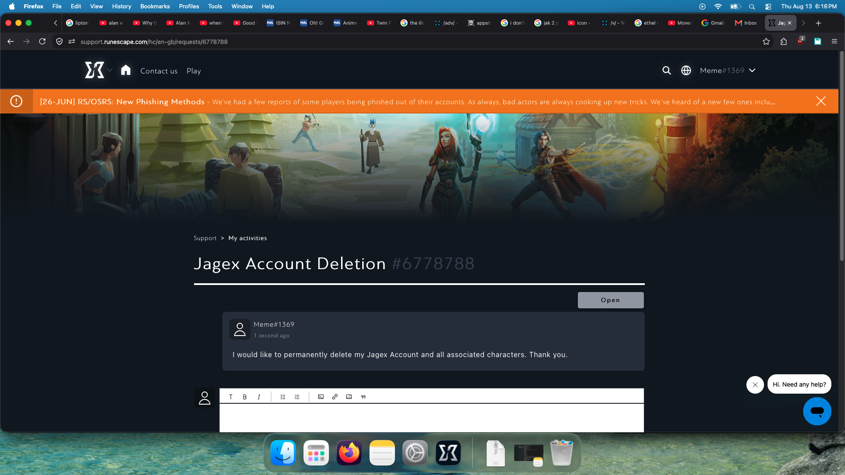Go to the Support breadcrumb
Image resolution: width=845 pixels, height=475 pixels.
(205, 238)
